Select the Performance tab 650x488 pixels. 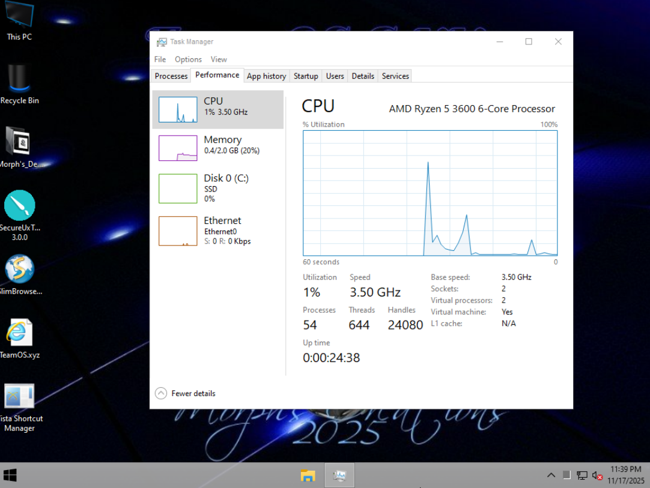(x=217, y=75)
